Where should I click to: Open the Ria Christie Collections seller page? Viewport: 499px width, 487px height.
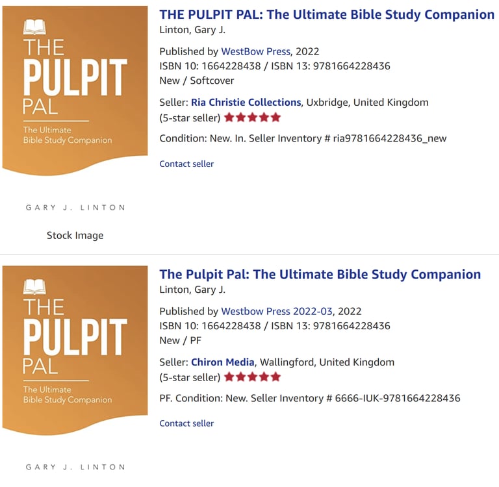tap(246, 103)
